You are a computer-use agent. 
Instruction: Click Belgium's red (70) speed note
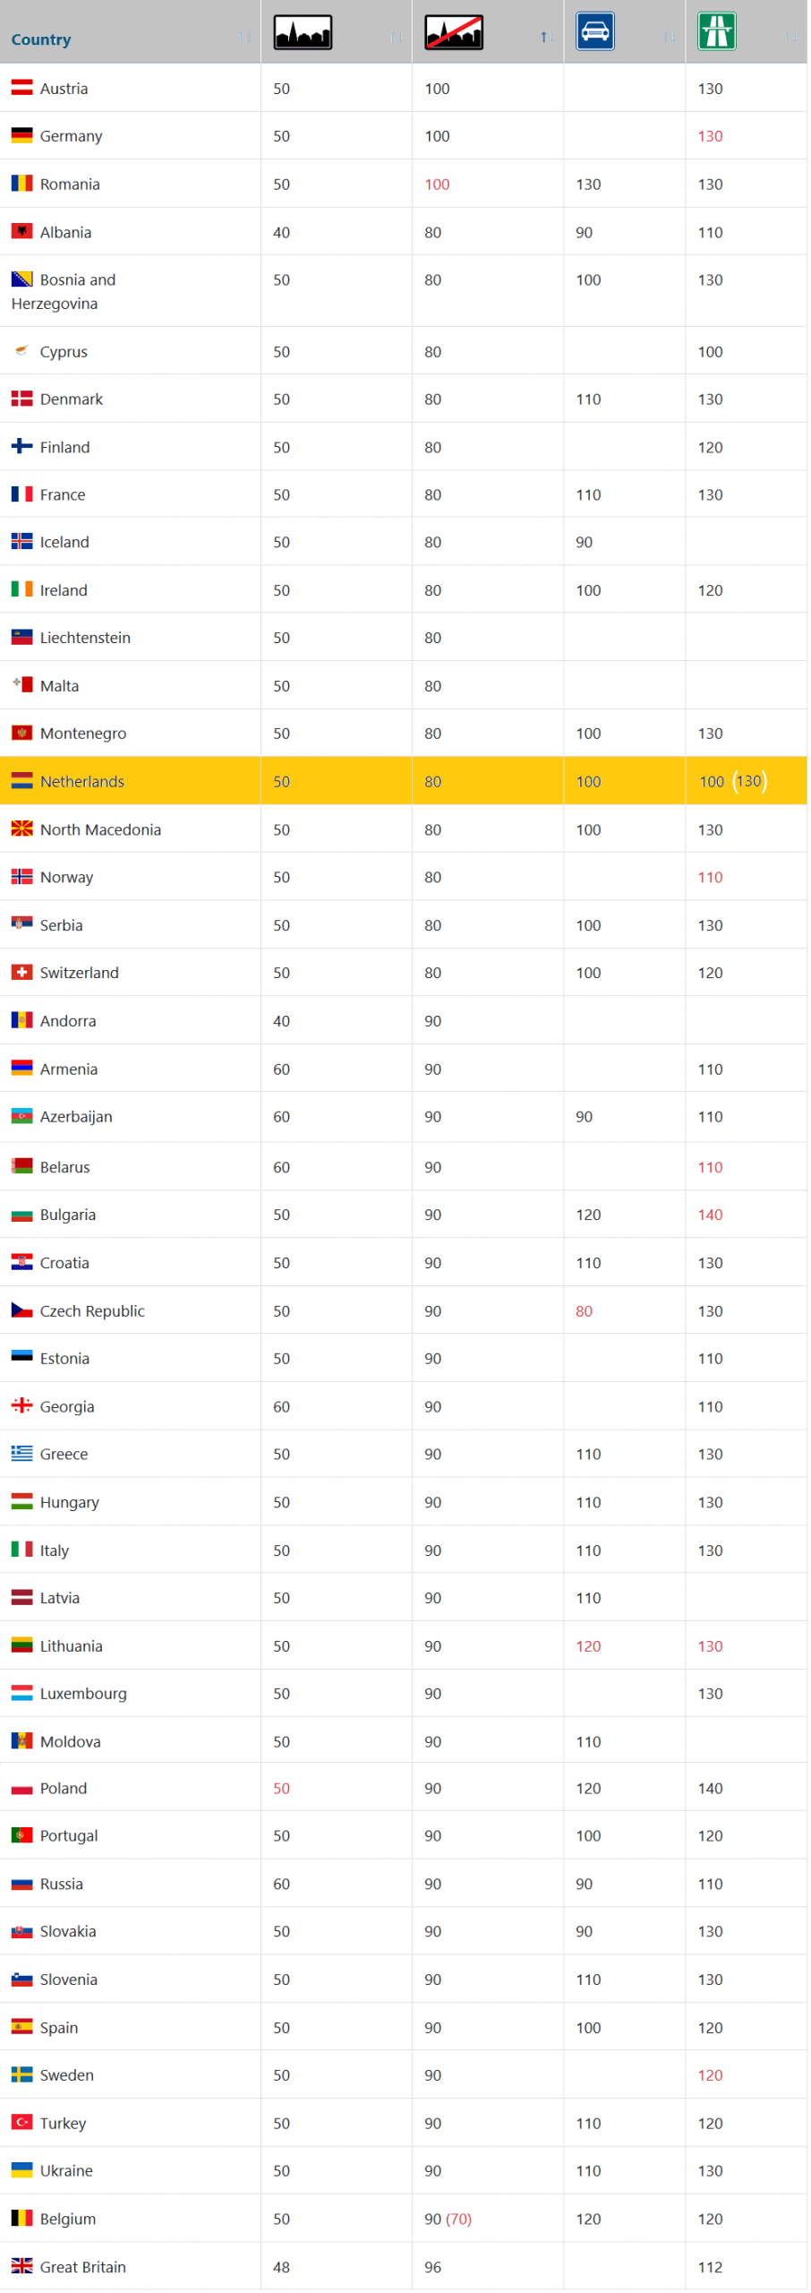coord(458,2219)
